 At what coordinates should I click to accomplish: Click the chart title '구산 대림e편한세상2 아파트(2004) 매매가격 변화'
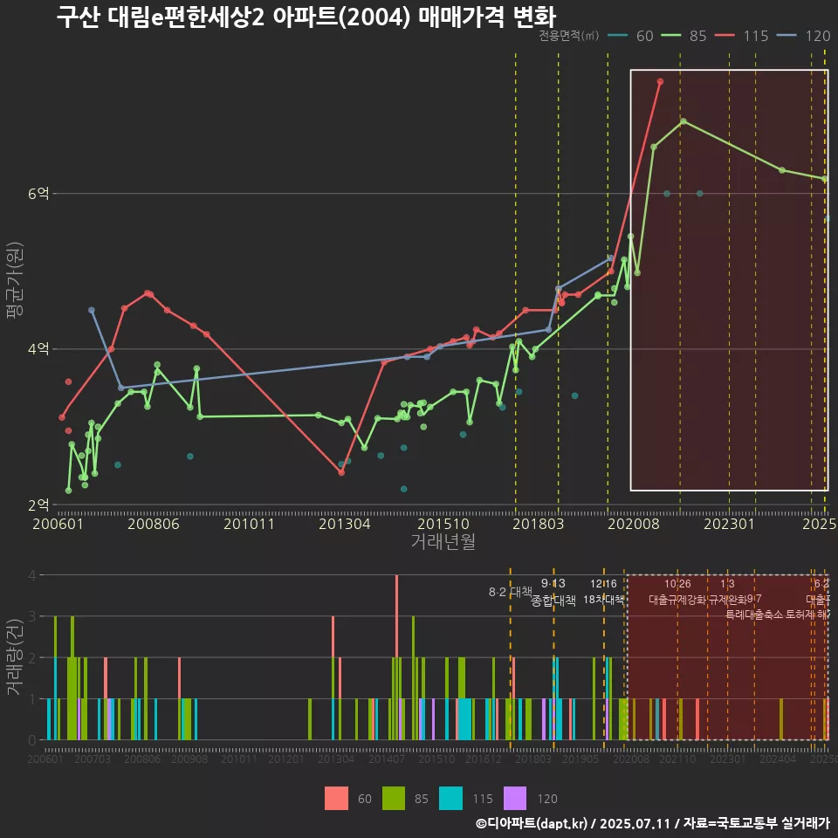click(306, 17)
